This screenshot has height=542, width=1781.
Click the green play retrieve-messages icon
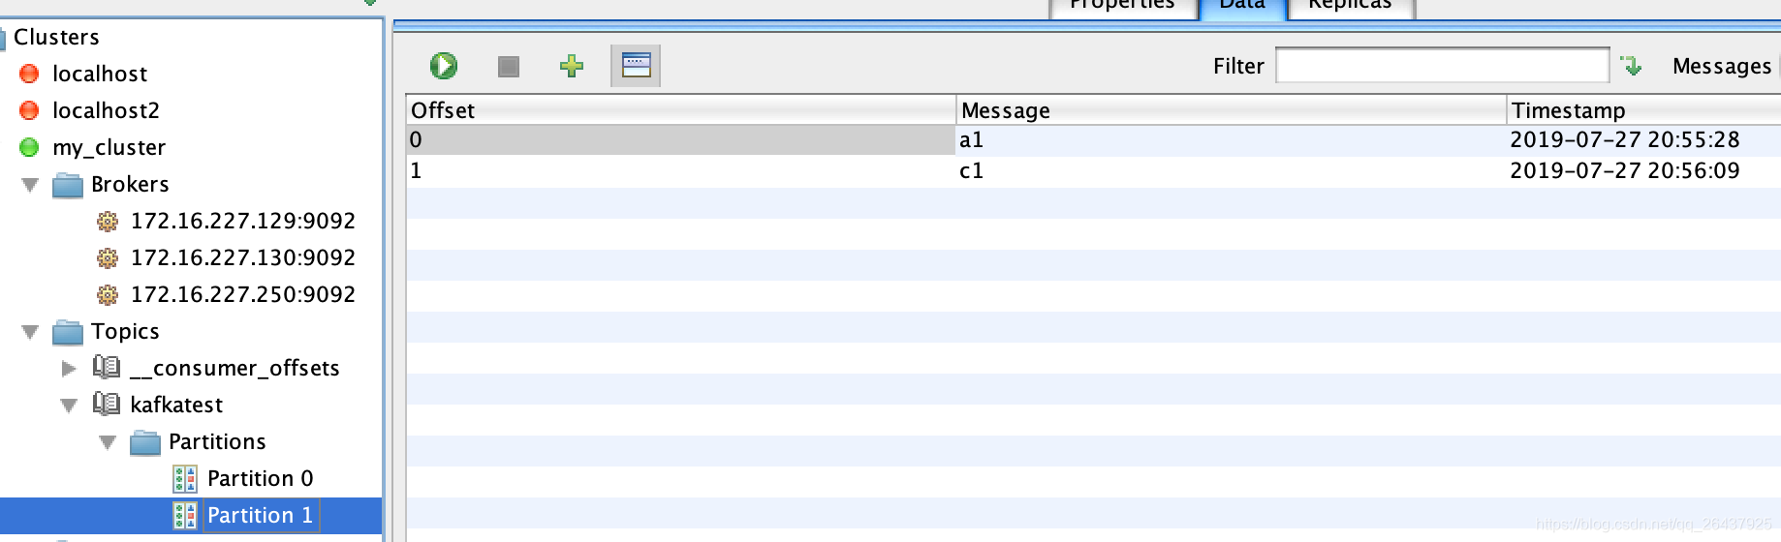[444, 66]
